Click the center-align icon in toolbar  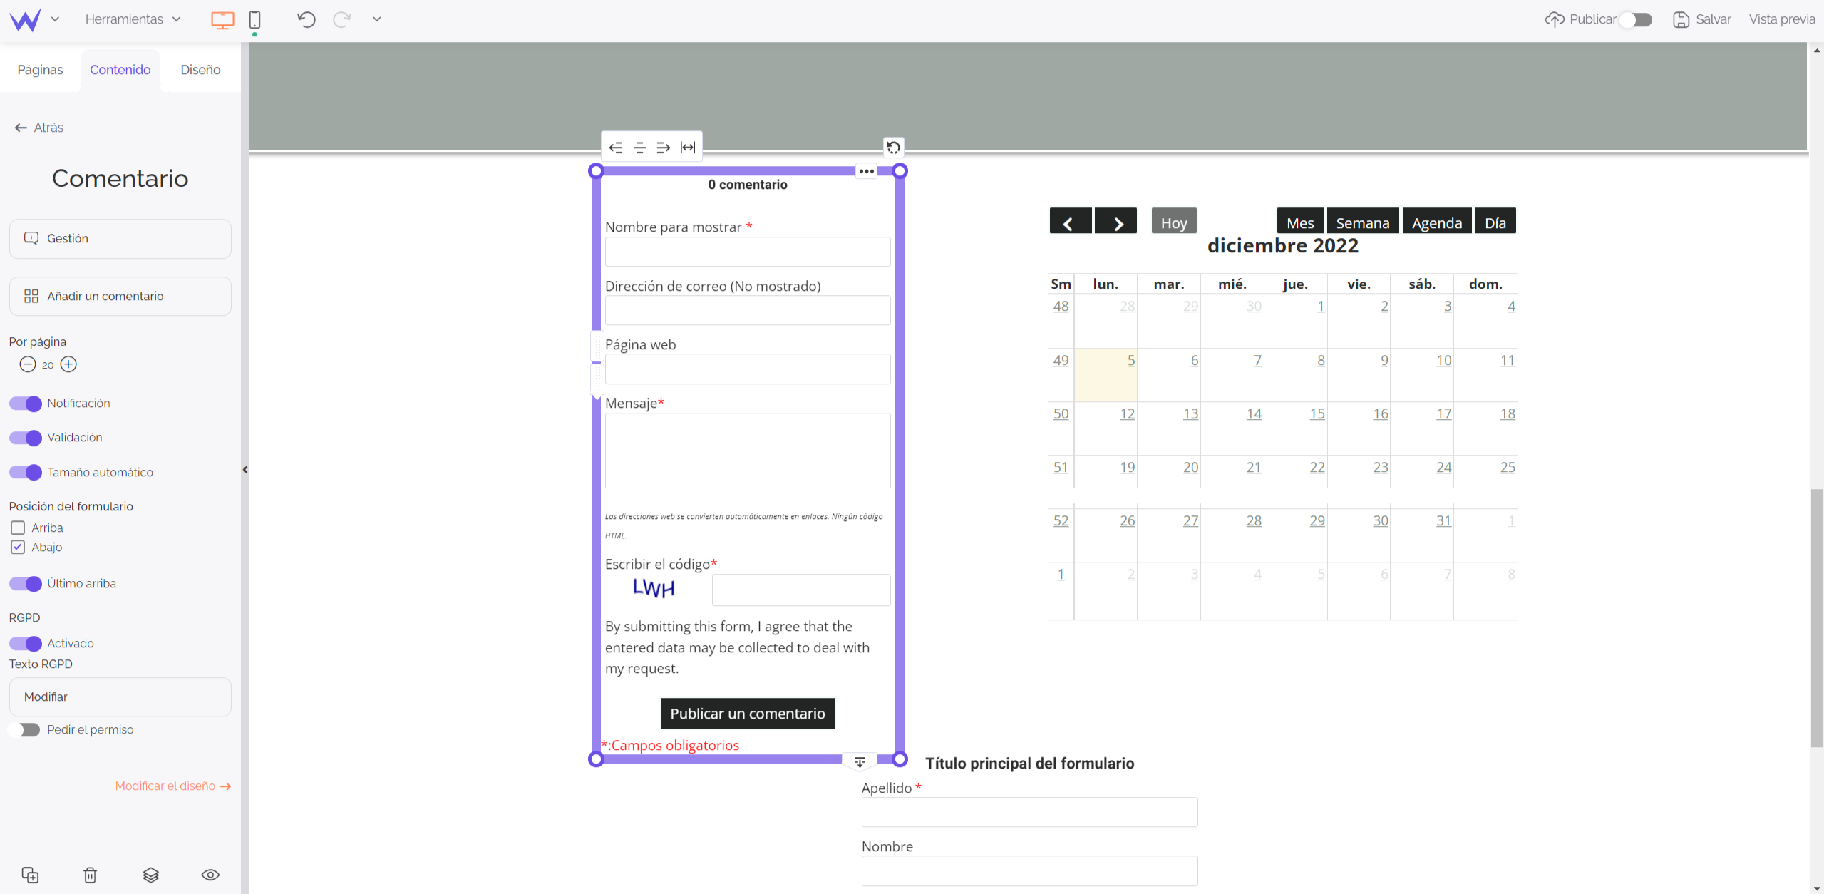click(x=640, y=147)
